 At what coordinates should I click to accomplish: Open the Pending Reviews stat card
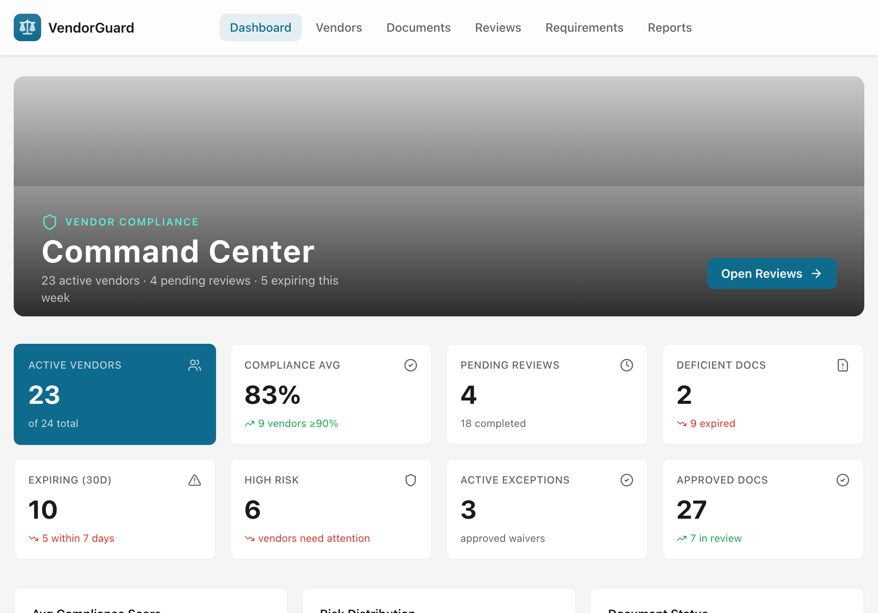pos(547,394)
